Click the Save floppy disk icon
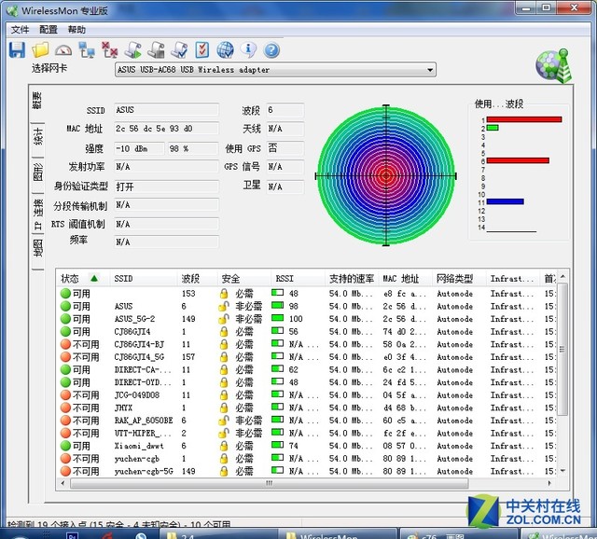Screen dimensions: 597x539 17,49
